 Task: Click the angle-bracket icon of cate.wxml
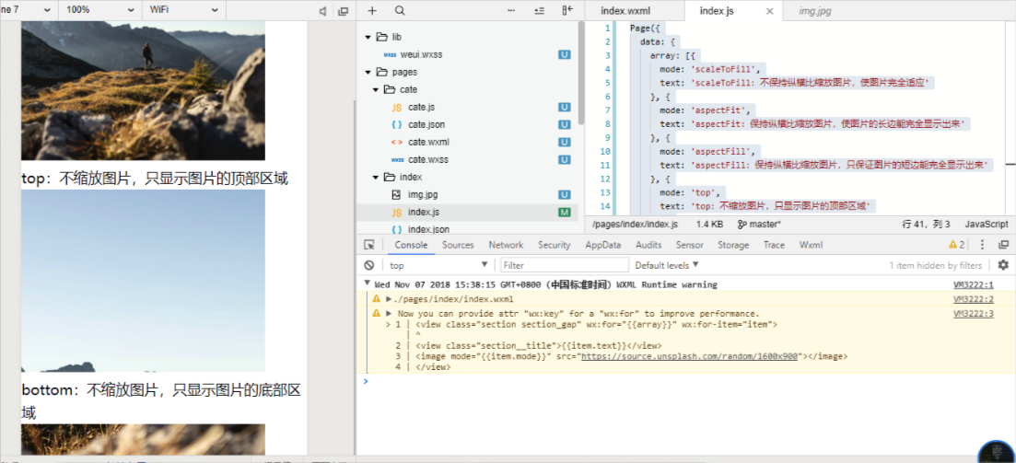tap(397, 142)
